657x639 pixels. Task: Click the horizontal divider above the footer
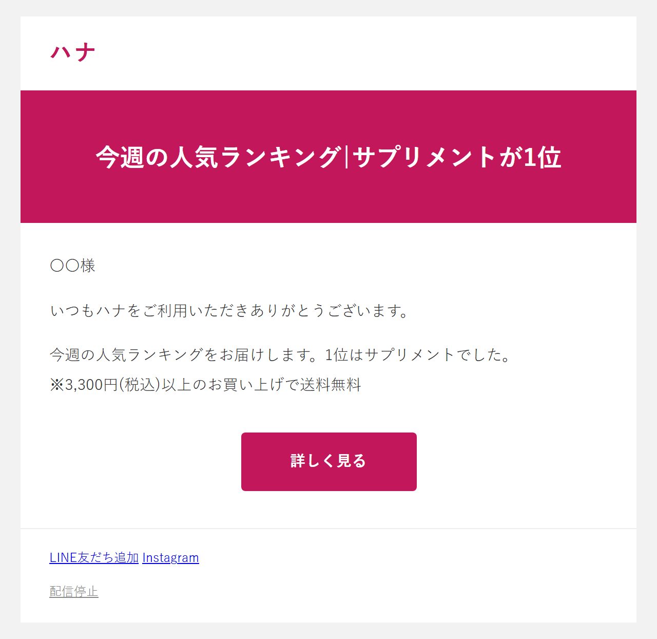(x=328, y=528)
